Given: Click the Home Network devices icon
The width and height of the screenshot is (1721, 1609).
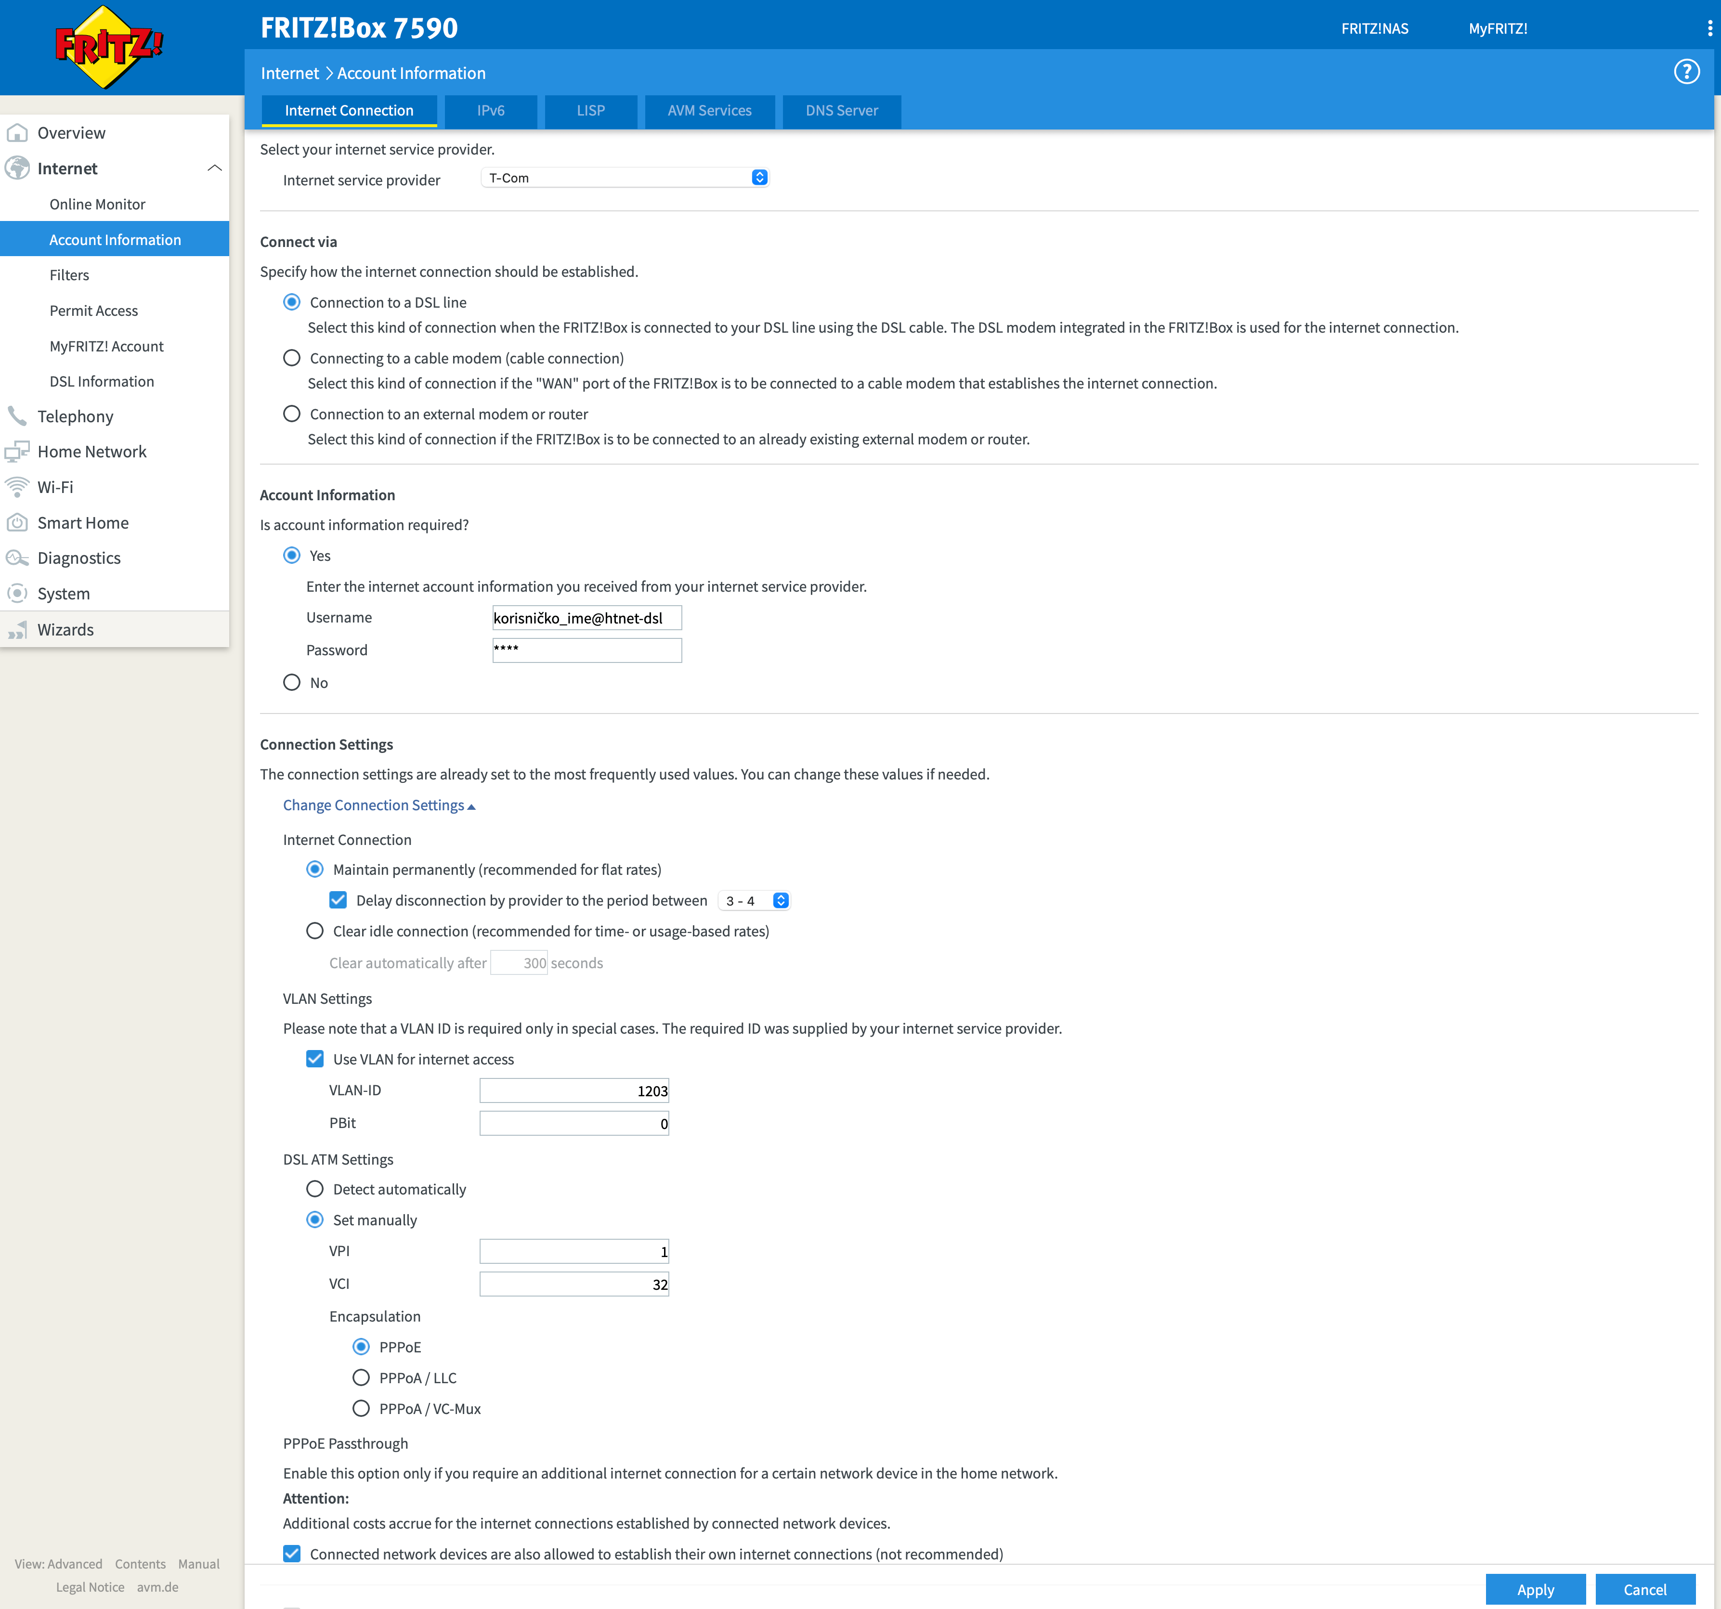Looking at the screenshot, I should (17, 452).
